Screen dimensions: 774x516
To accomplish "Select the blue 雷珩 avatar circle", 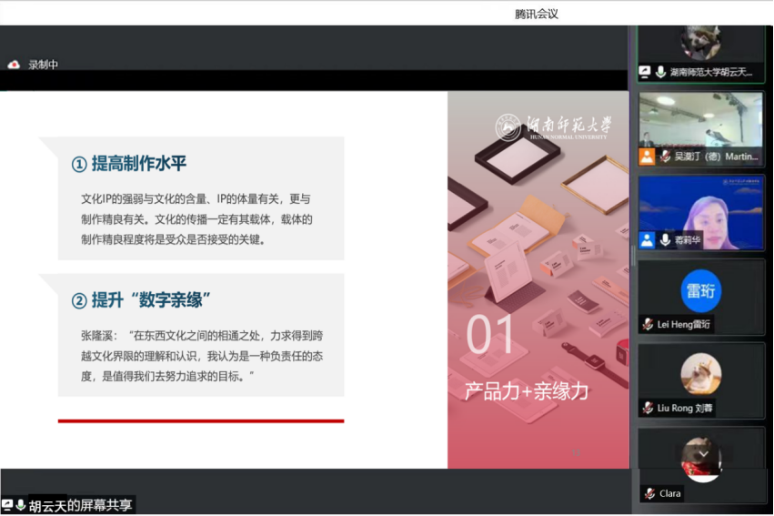I will 700,291.
